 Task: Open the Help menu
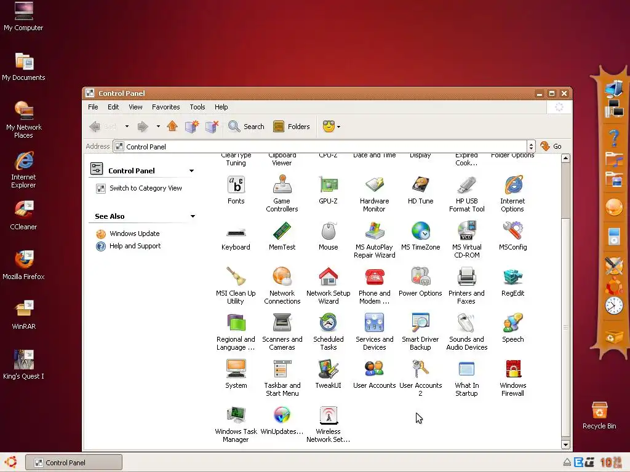pyautogui.click(x=221, y=107)
